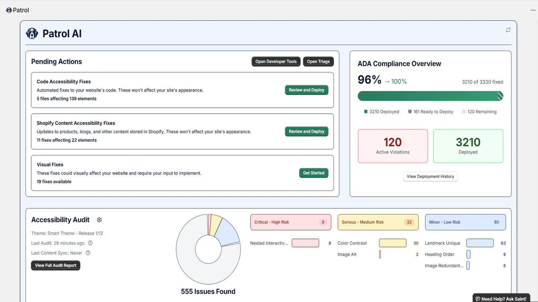Open Developer Tools

coord(276,61)
